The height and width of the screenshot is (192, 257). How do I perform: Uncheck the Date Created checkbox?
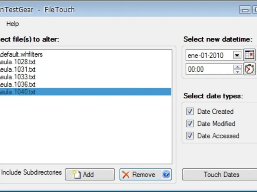(x=190, y=111)
